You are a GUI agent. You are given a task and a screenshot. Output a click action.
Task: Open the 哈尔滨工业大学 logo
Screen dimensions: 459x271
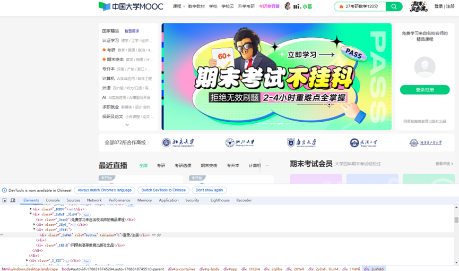coord(426,142)
